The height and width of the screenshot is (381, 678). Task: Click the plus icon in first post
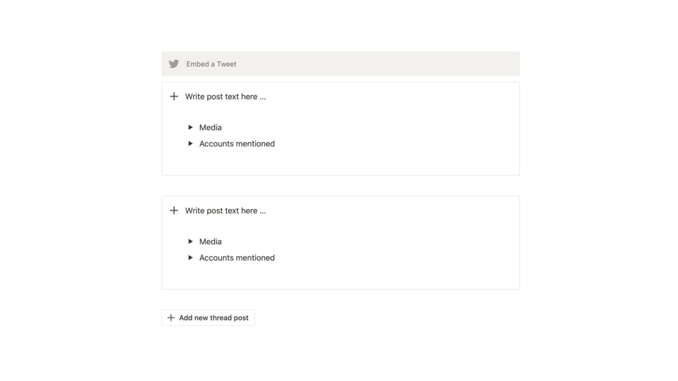pyautogui.click(x=174, y=96)
